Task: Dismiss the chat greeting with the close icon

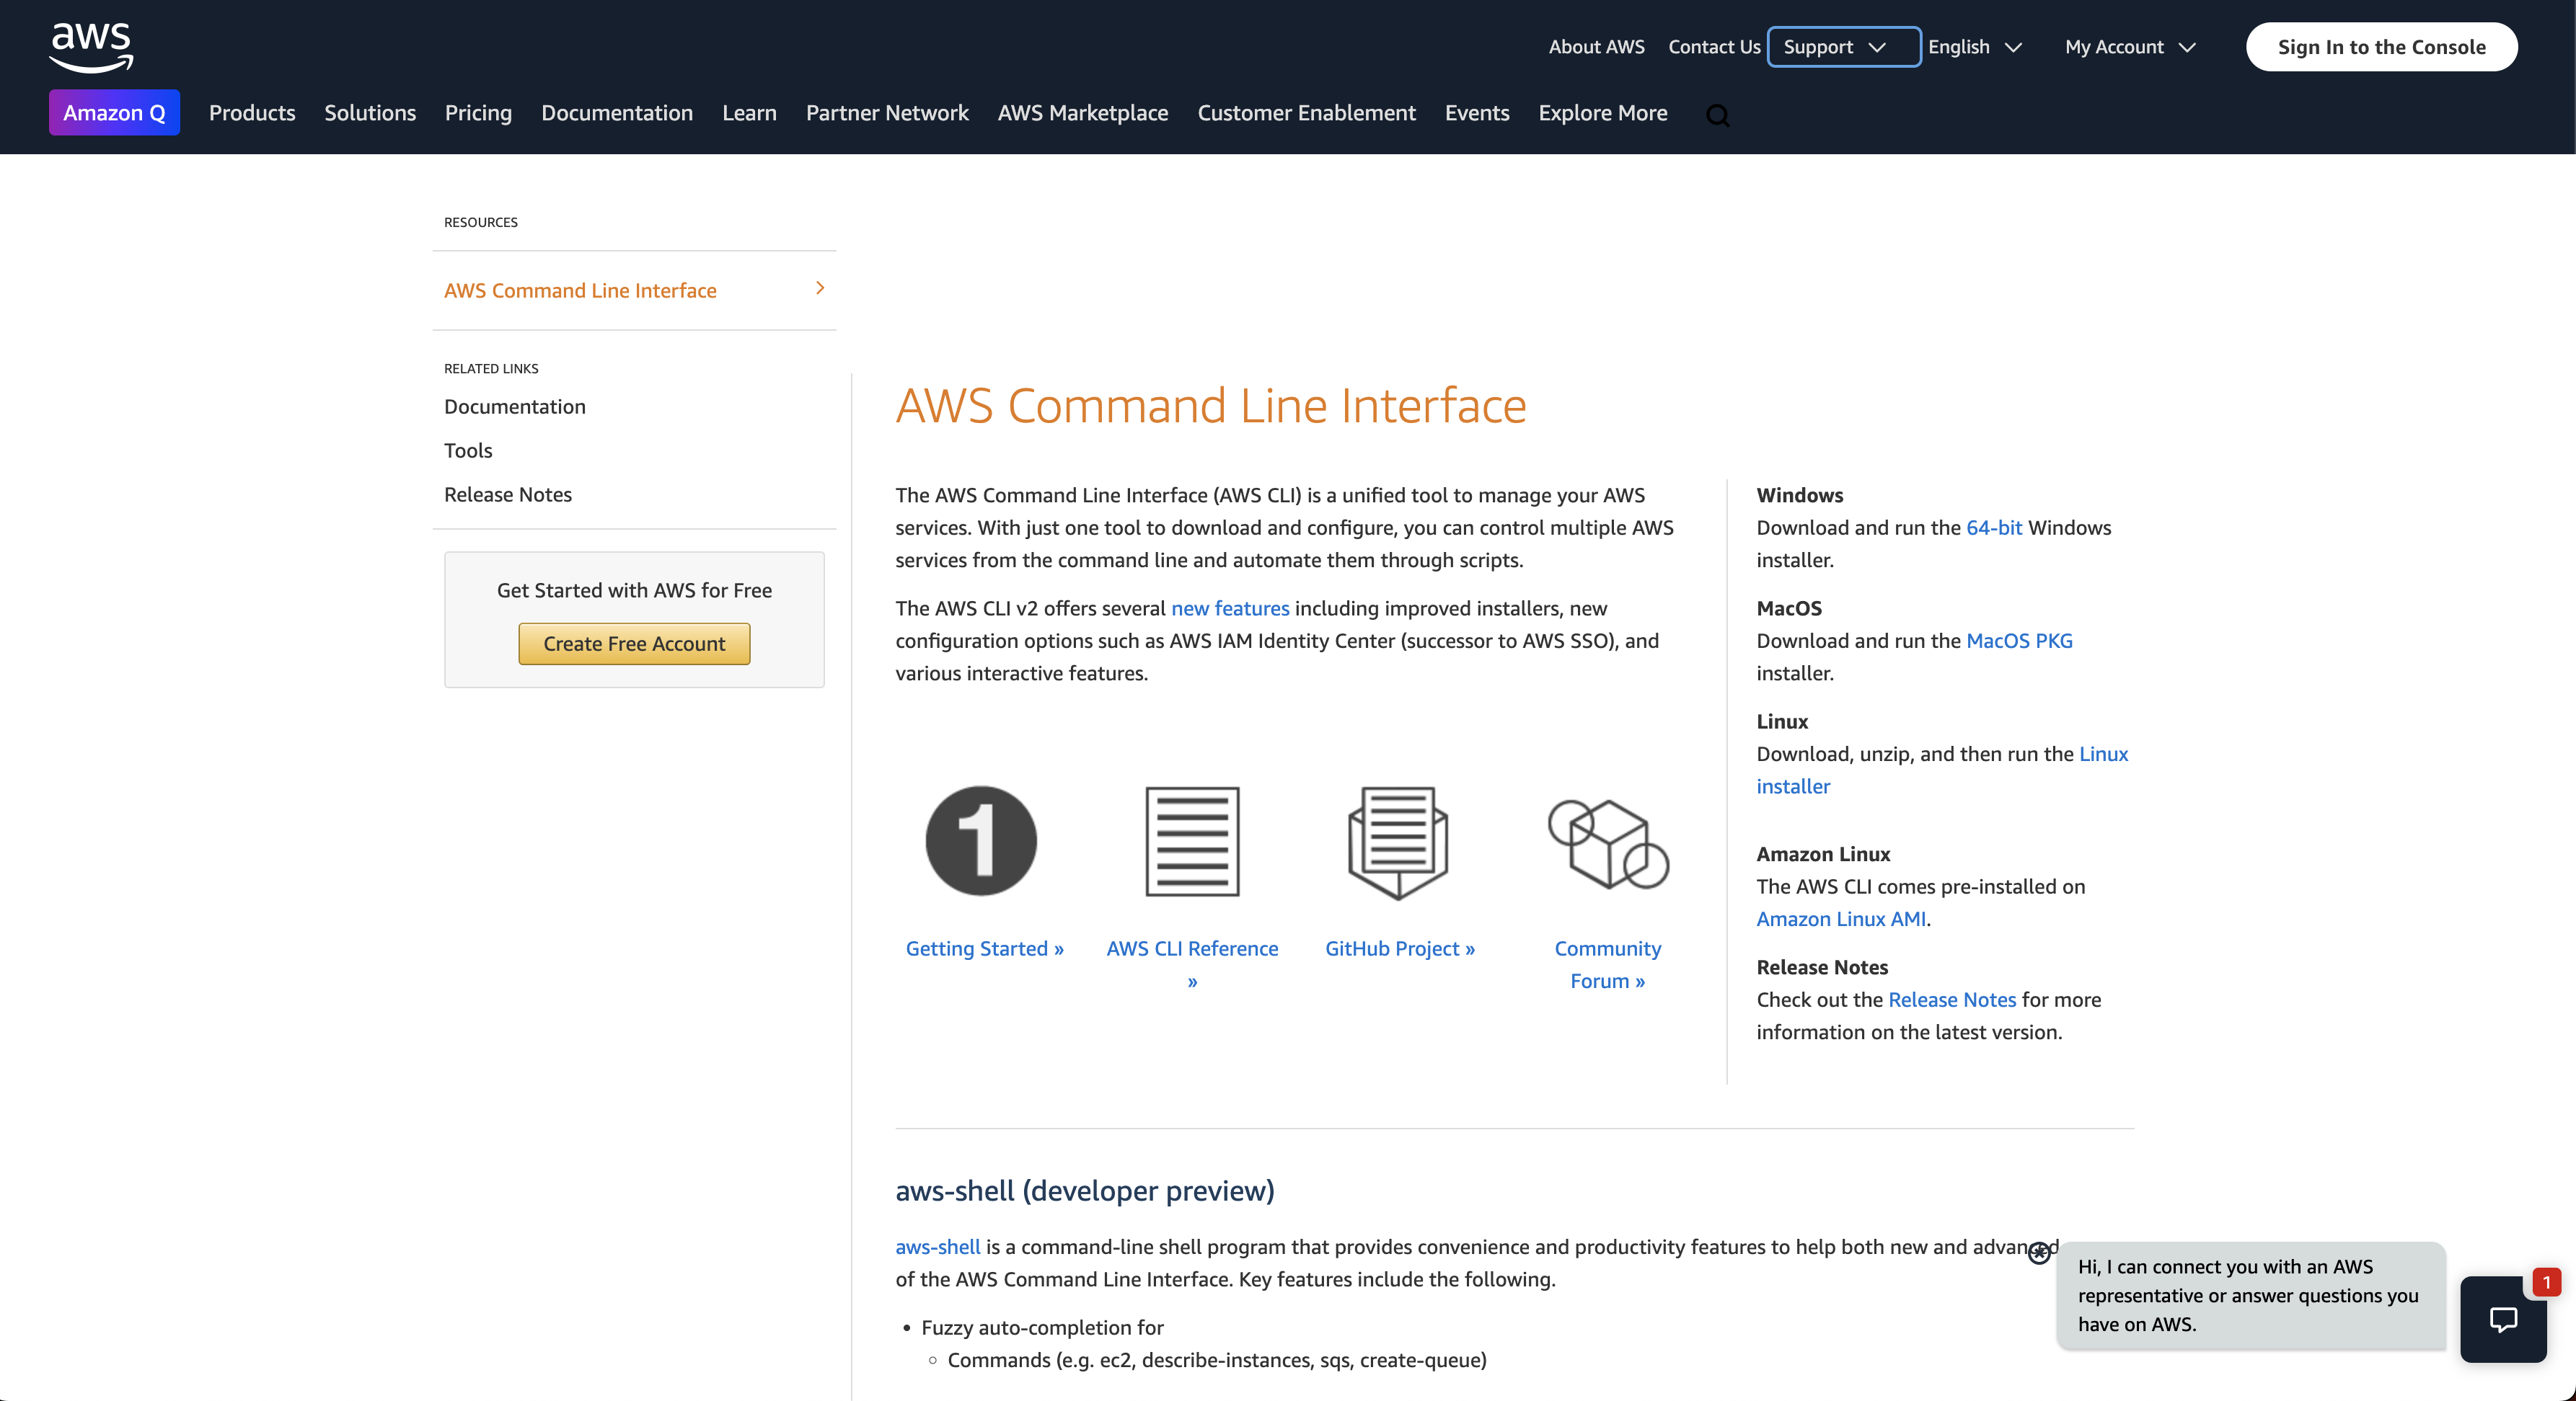Action: coord(2039,1253)
